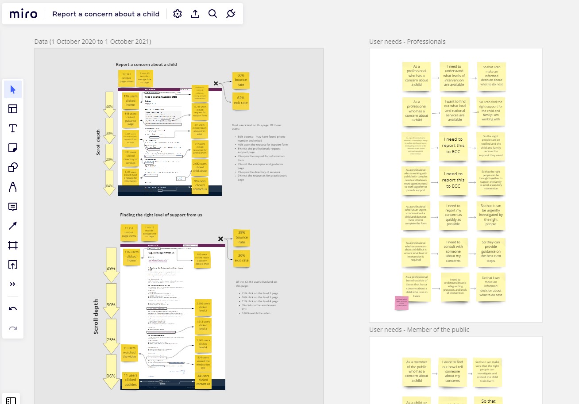
Task: Select the Comment tool
Action: (x=13, y=206)
